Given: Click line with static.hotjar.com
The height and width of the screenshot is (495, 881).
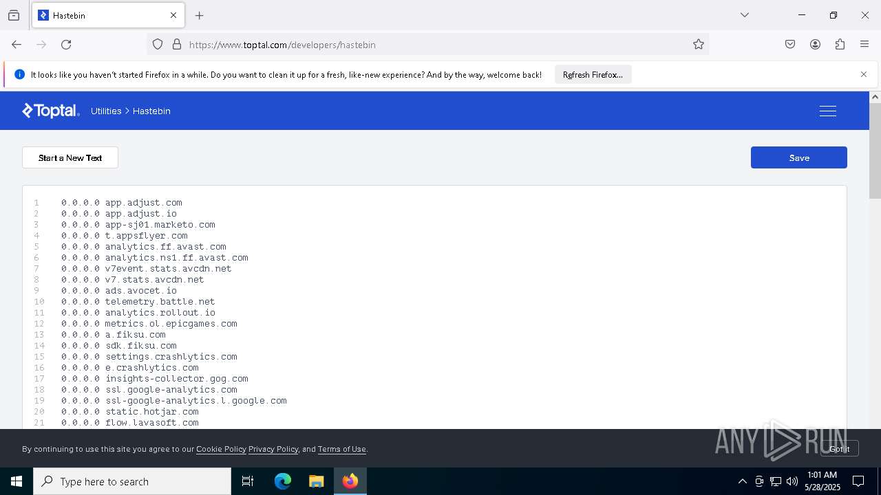Looking at the screenshot, I should (130, 412).
